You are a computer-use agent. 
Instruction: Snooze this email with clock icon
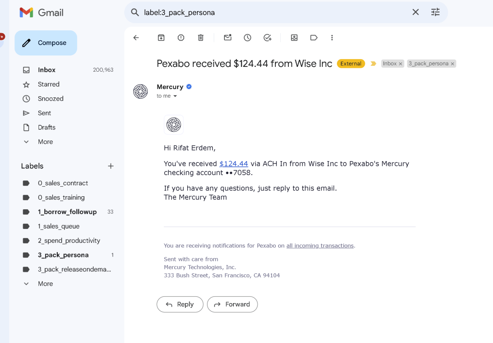(247, 38)
